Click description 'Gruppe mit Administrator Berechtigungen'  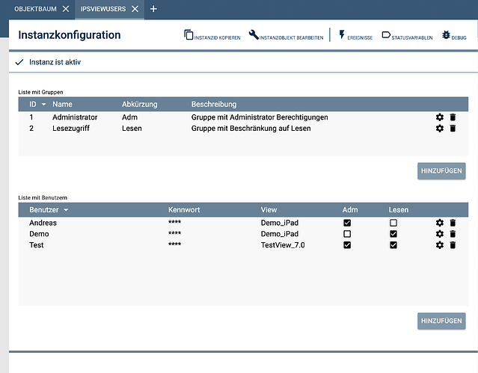[x=260, y=117]
